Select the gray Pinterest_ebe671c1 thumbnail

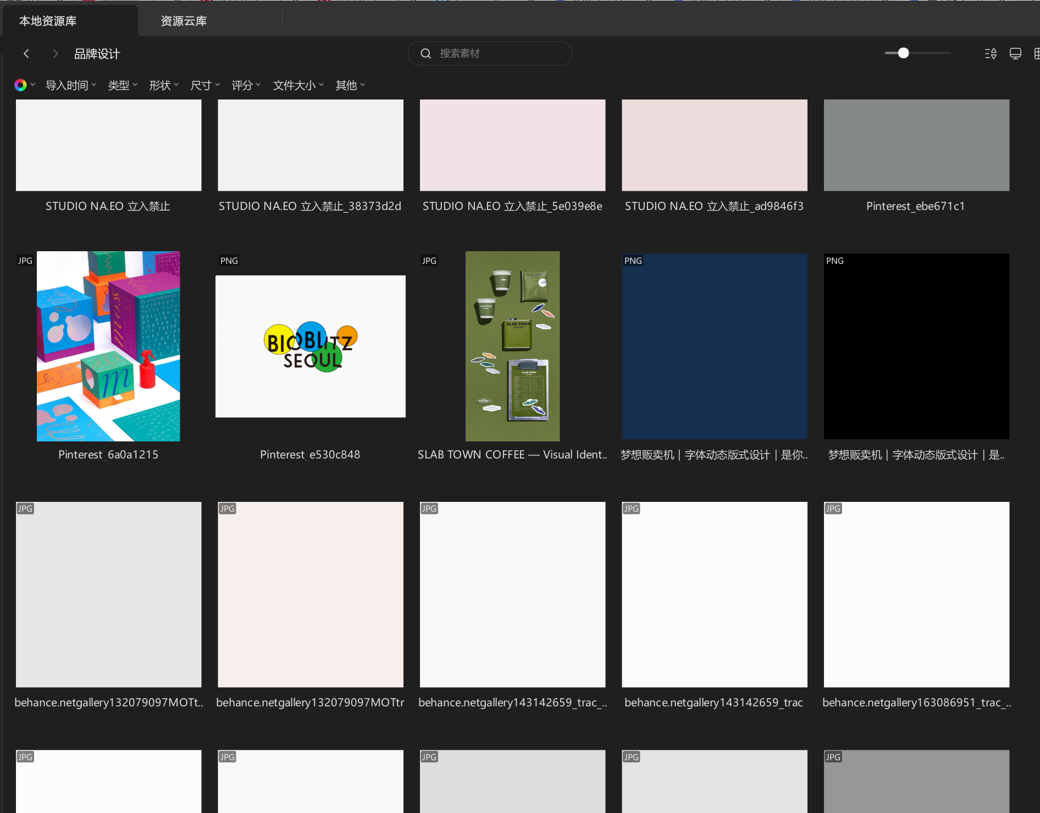[916, 145]
